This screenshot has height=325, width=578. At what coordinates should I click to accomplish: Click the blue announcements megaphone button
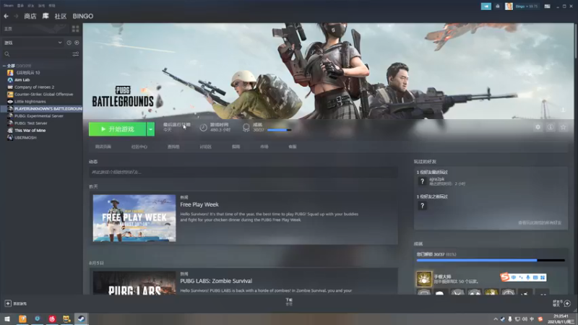point(486,6)
